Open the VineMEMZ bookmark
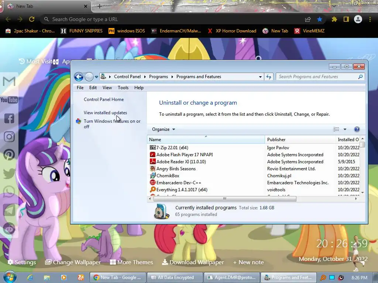 point(310,31)
